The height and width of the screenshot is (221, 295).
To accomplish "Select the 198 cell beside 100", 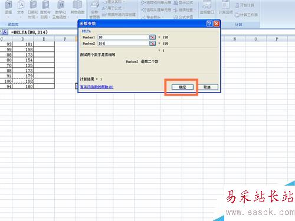I will point(23,81).
